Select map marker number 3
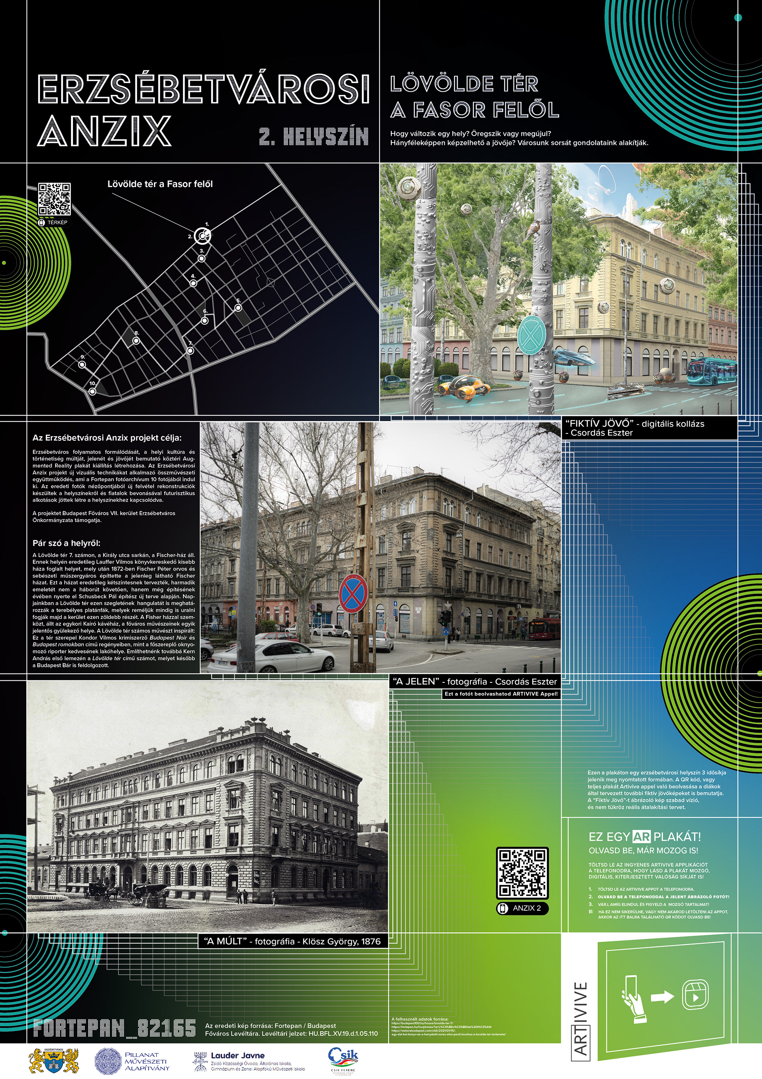This screenshot has height=1079, width=762. [x=202, y=258]
